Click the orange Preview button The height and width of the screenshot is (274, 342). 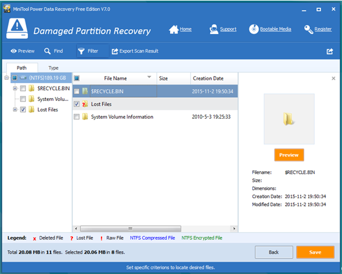point(289,155)
